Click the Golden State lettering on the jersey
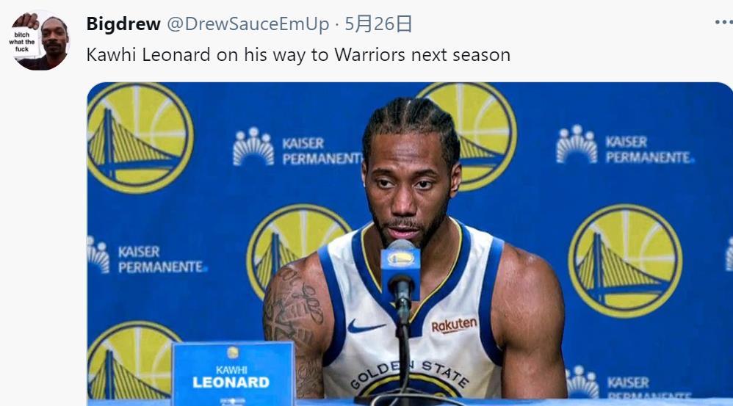Image resolution: width=733 pixels, height=406 pixels. [x=410, y=372]
